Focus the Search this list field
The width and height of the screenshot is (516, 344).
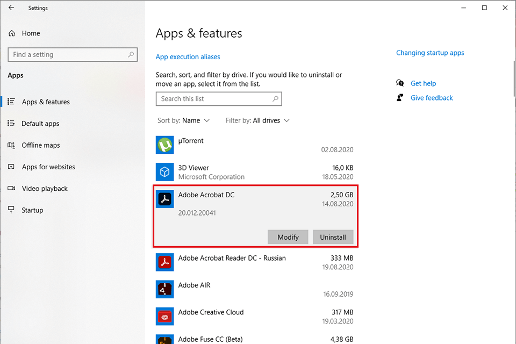215,99
